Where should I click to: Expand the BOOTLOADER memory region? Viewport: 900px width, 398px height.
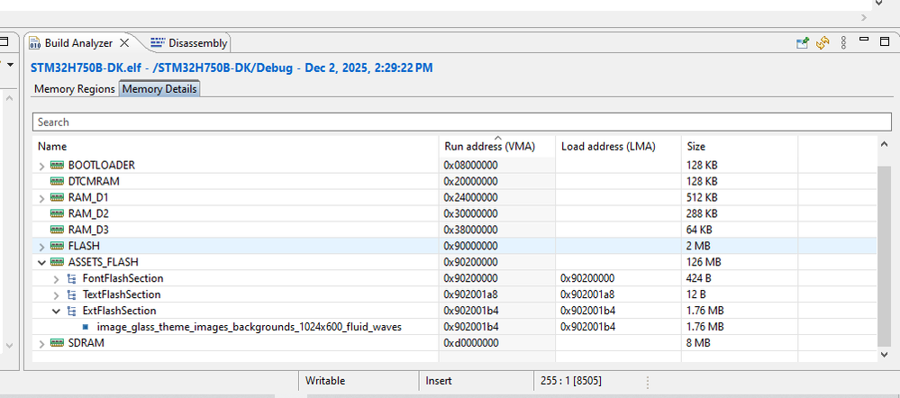tap(41, 166)
